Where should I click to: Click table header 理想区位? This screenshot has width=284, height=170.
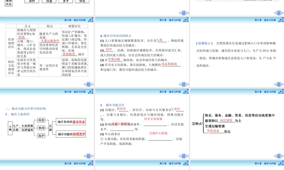[x=74, y=26]
